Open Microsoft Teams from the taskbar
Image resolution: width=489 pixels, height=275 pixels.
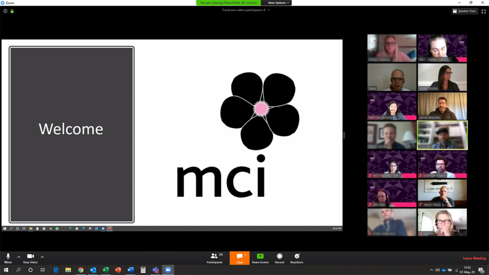click(155, 270)
